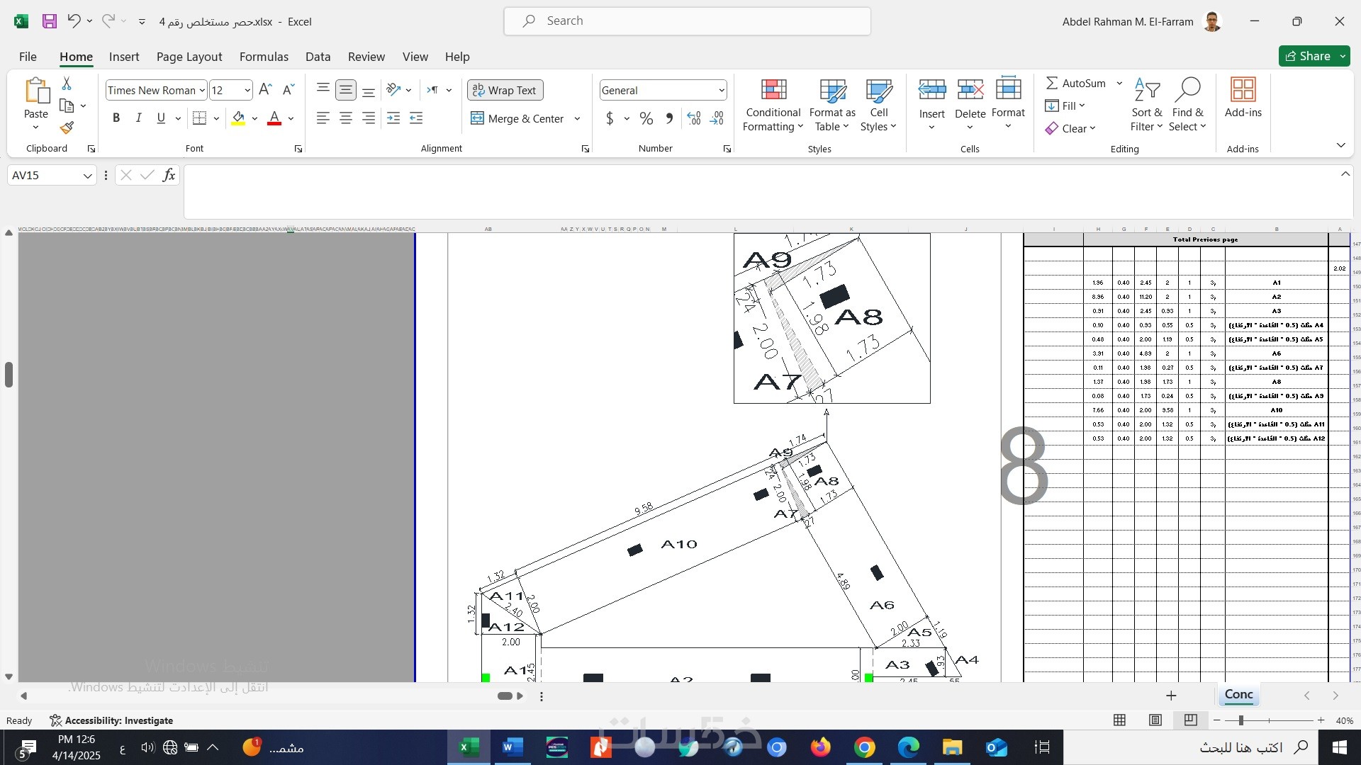1361x765 pixels.
Task: Open Cell Styles gallery
Action: click(878, 105)
